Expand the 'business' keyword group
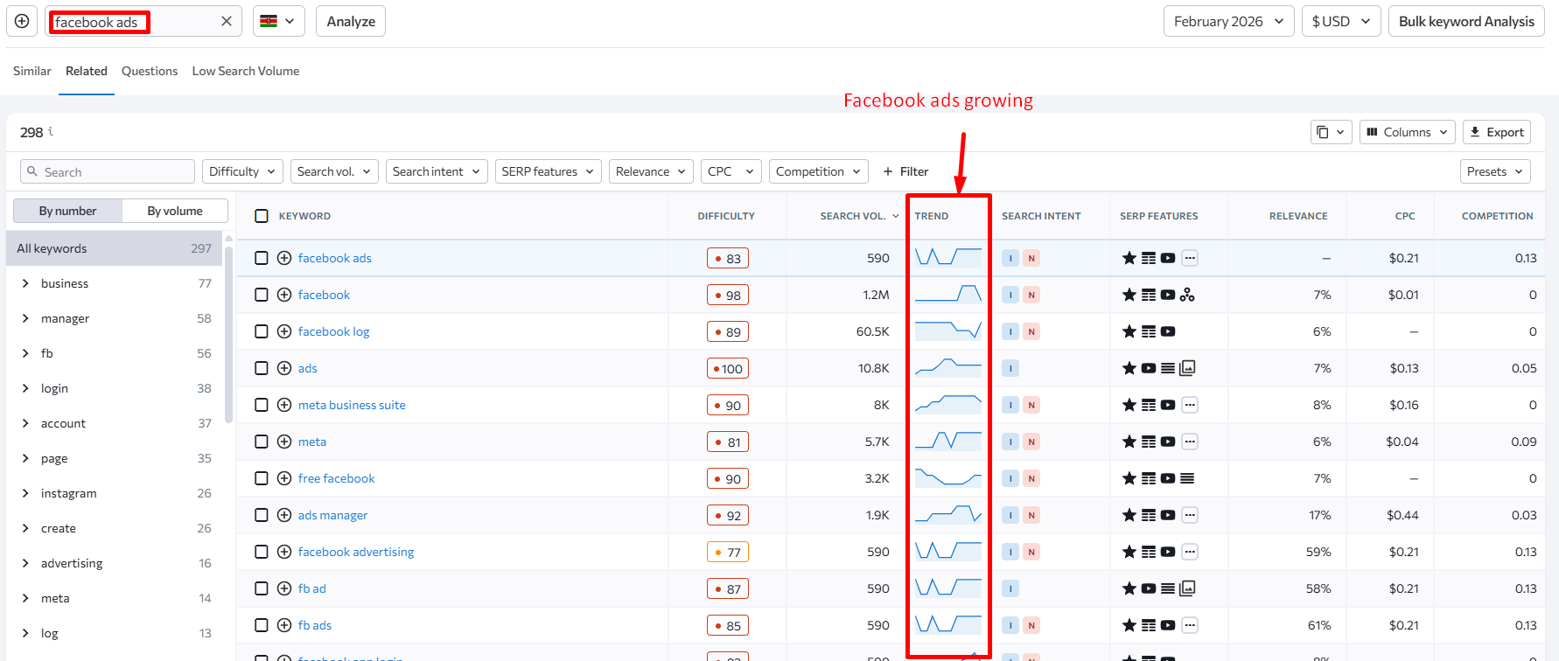This screenshot has width=1559, height=661. [25, 283]
